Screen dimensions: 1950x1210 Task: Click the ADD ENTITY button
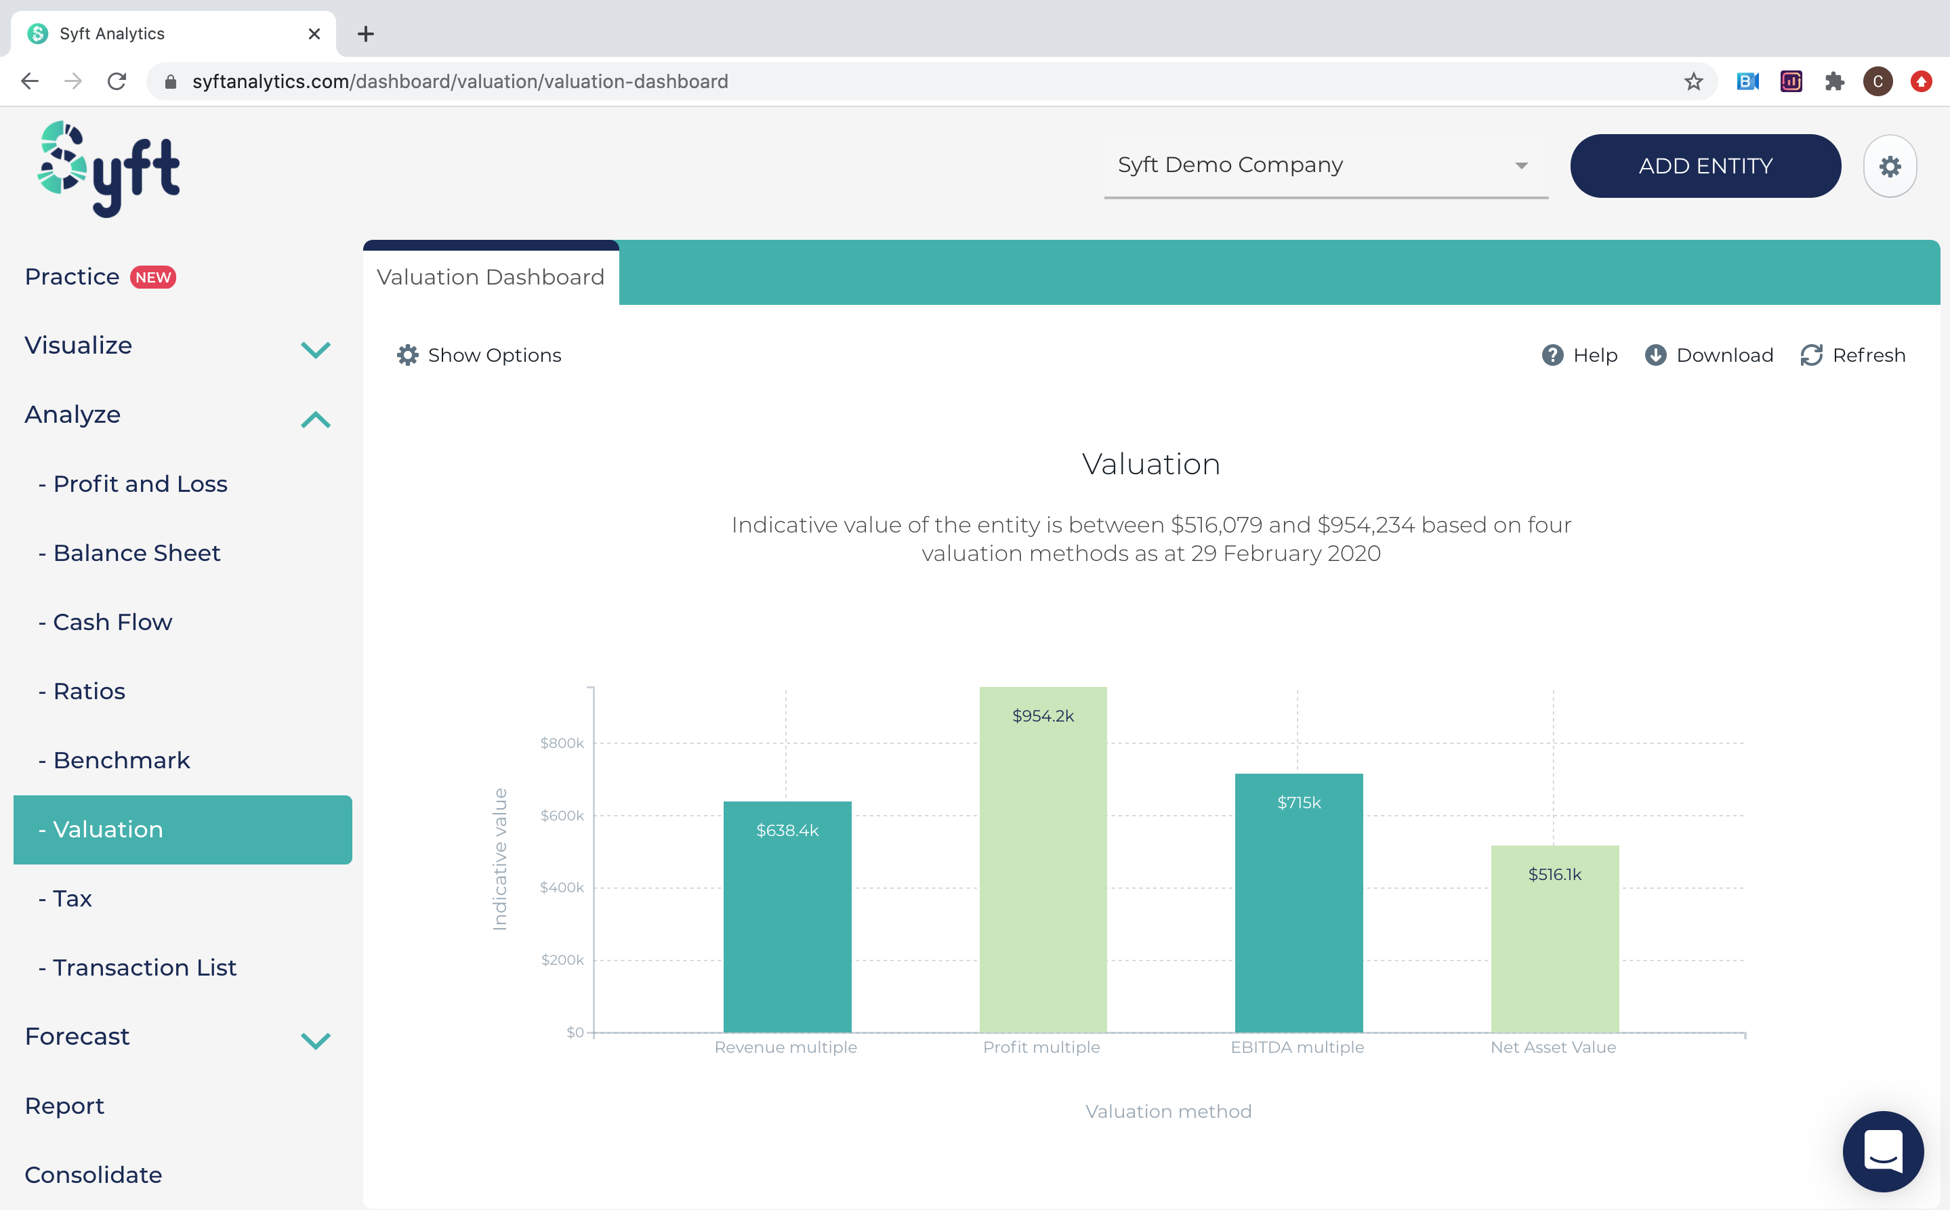[1705, 166]
